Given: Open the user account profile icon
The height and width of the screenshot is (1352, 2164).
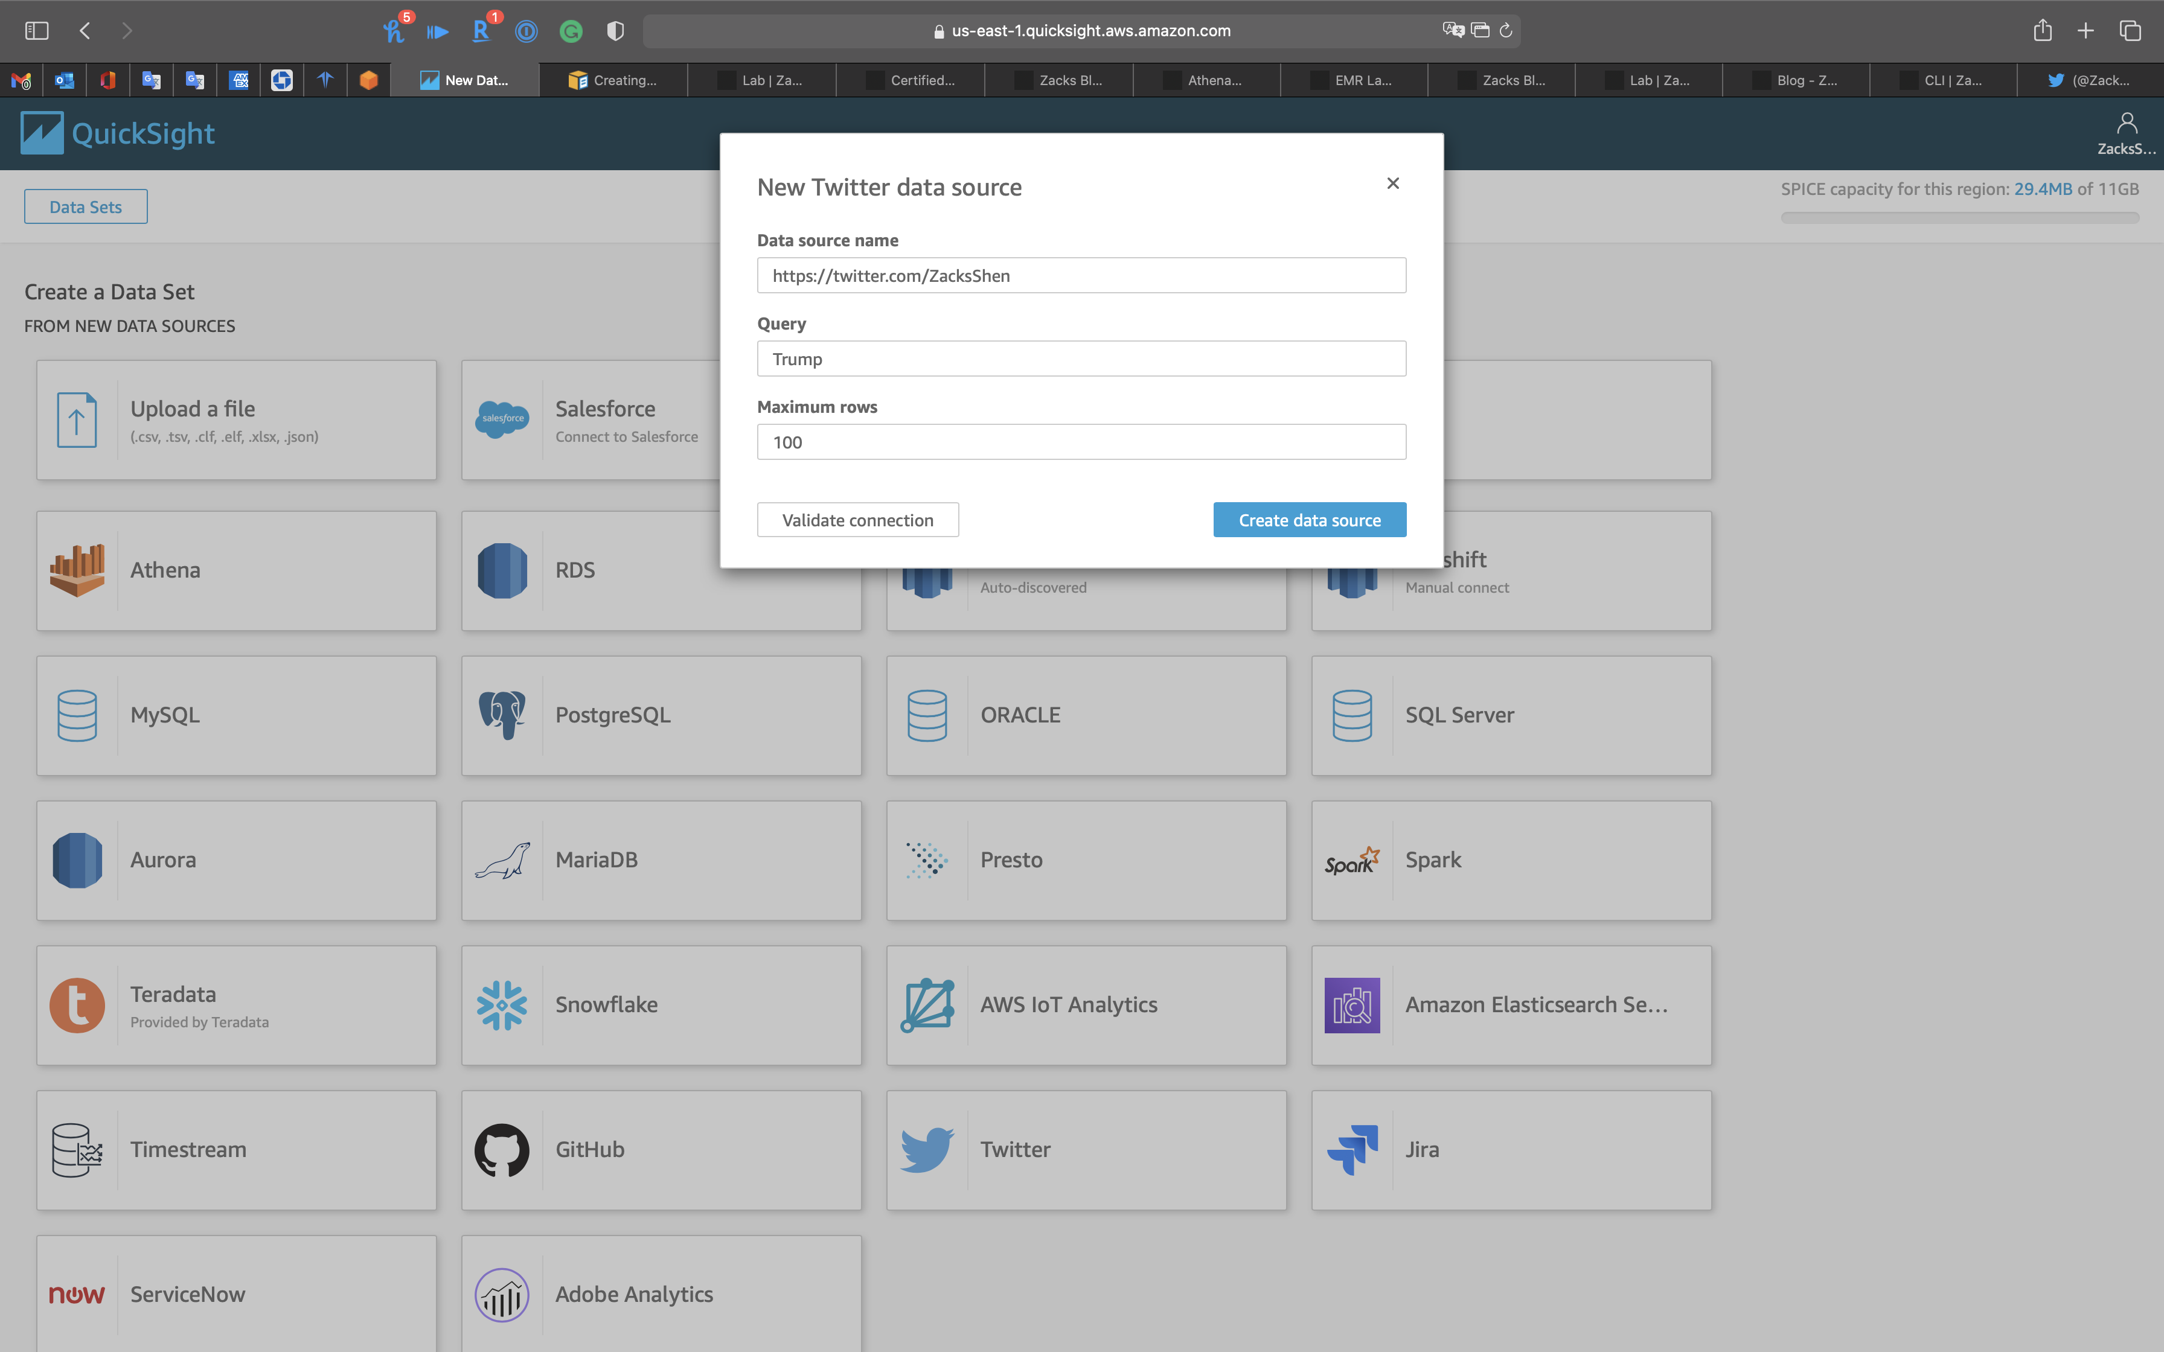Looking at the screenshot, I should tap(2127, 123).
